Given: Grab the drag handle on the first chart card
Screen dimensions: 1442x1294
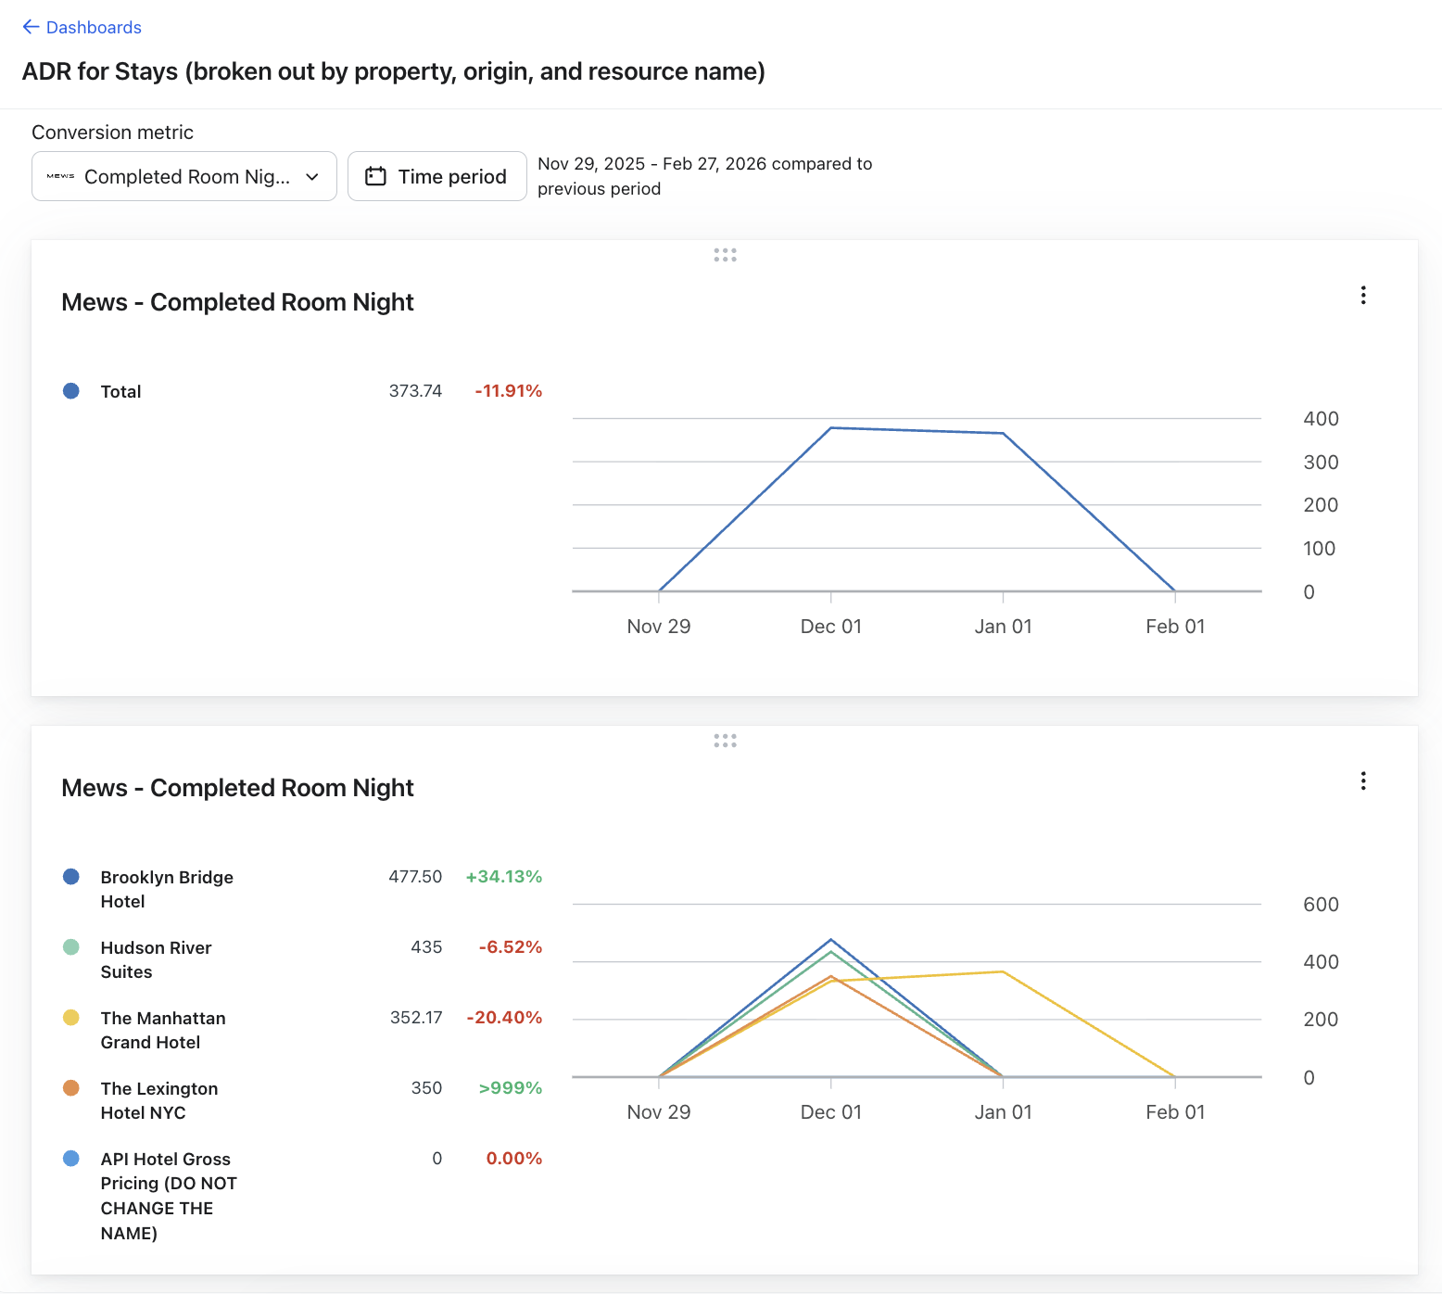Looking at the screenshot, I should point(725,255).
